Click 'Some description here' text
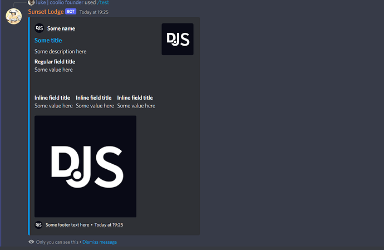The image size is (384, 250). click(x=61, y=51)
